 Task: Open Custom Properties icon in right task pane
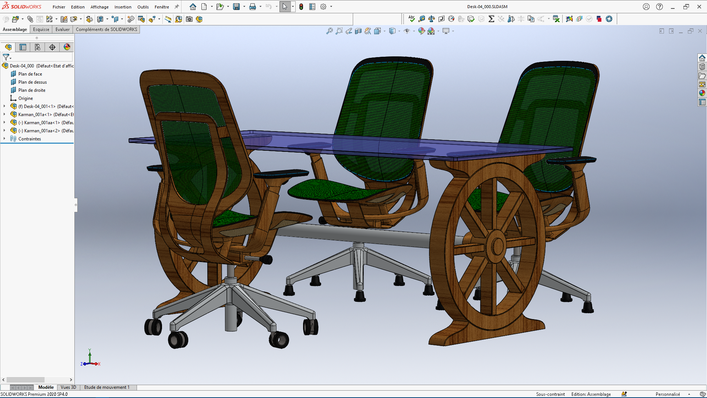coord(702,102)
